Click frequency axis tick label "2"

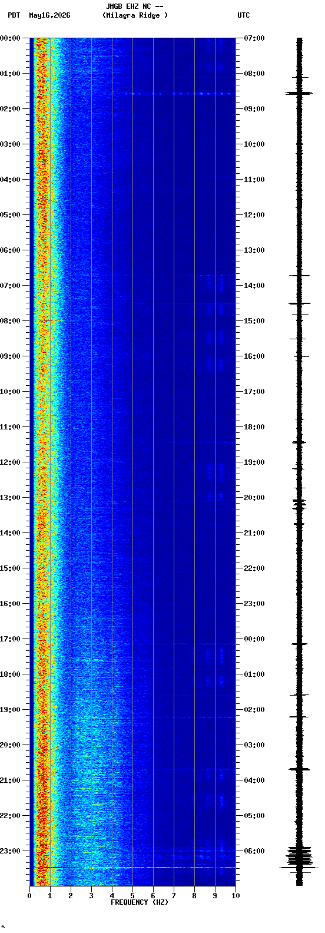[x=71, y=896]
